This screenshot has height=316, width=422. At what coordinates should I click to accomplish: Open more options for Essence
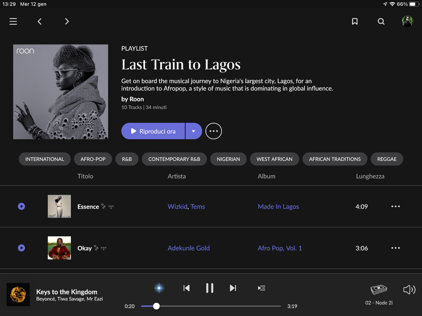tap(396, 206)
